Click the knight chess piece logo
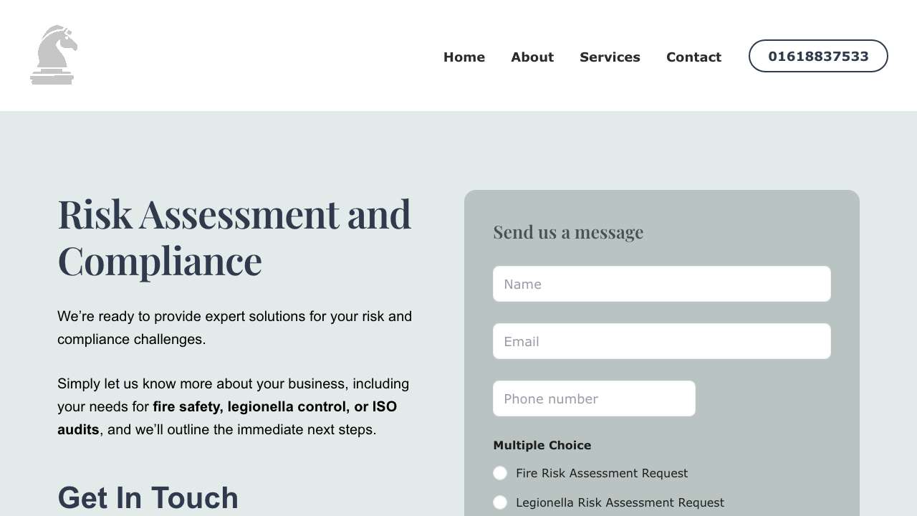917x516 pixels. click(x=54, y=55)
